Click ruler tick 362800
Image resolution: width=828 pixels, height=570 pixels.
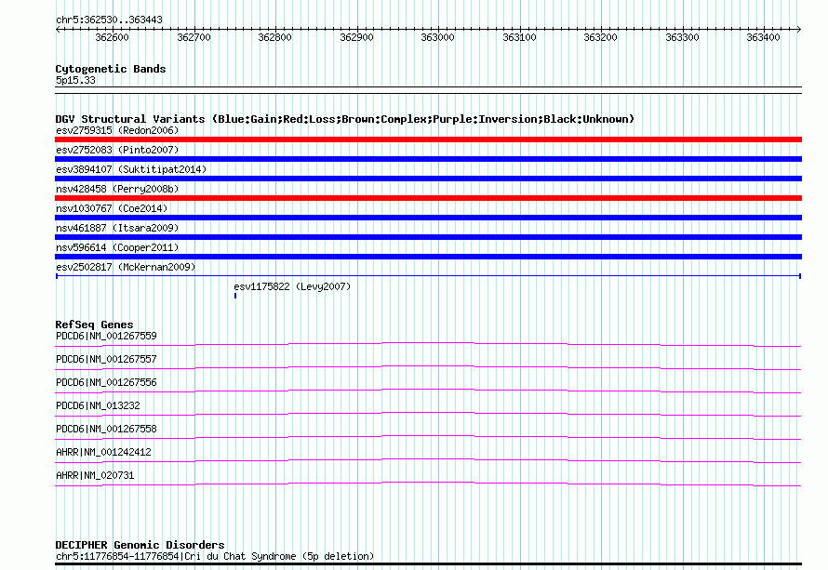tap(274, 37)
